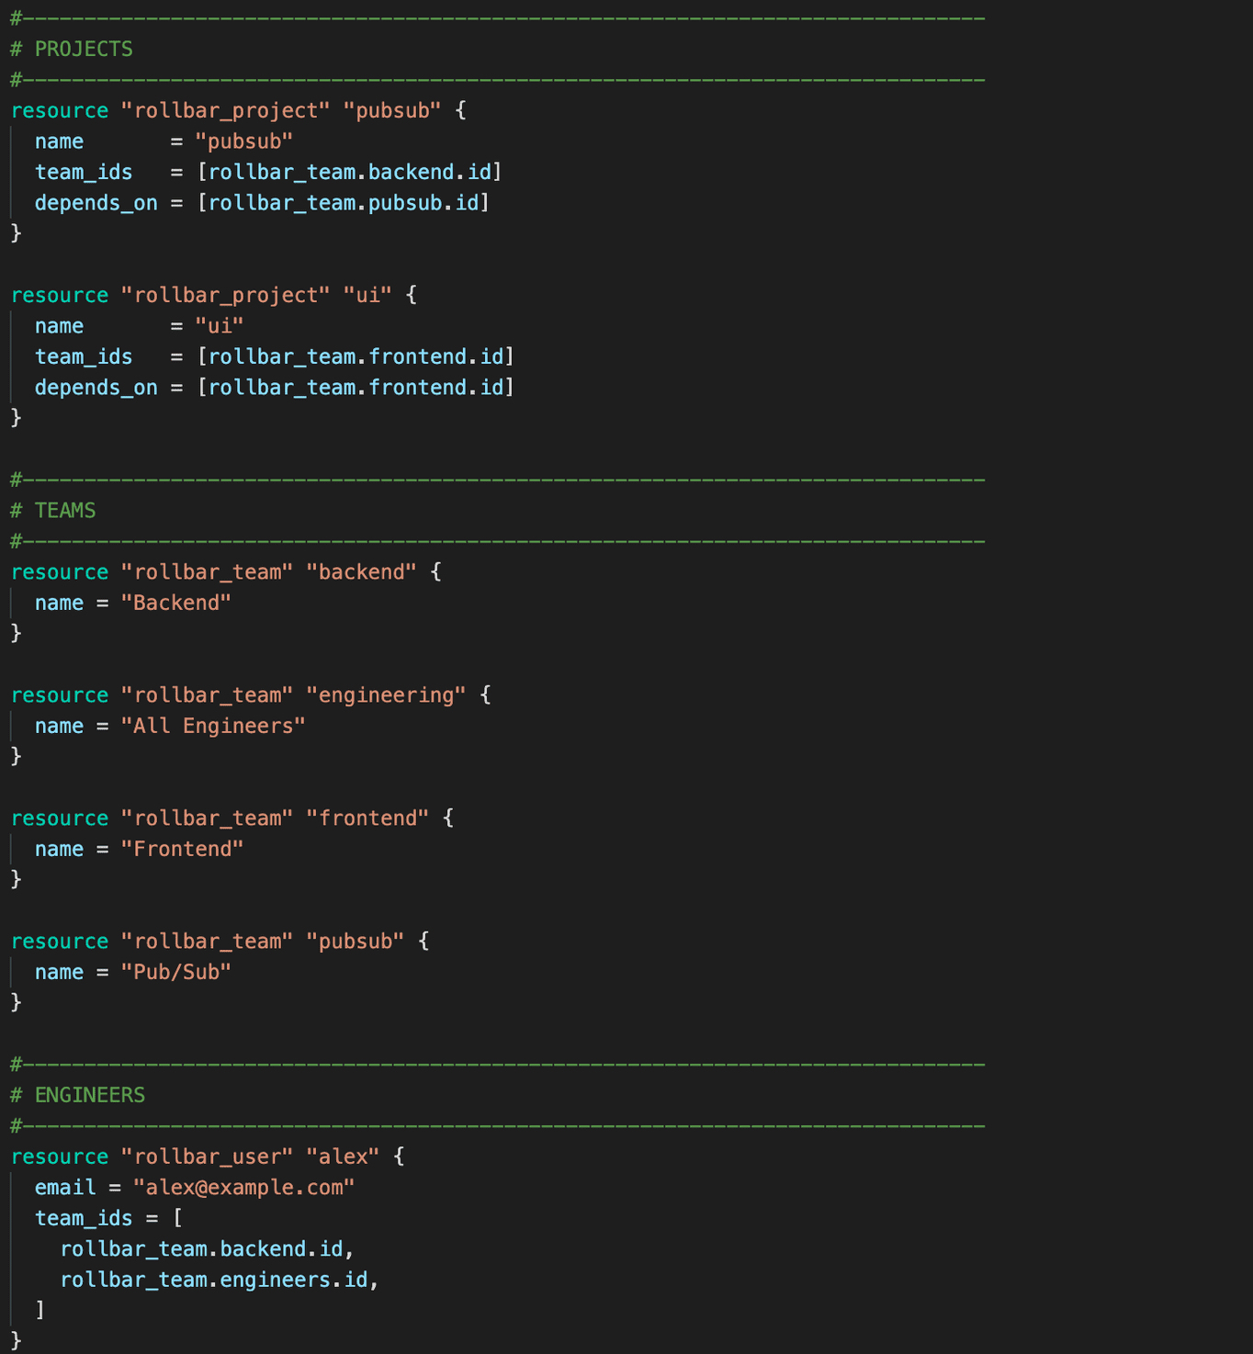Click rollbar_team.backend.id in alex's team_ids list
This screenshot has height=1354, width=1253.
click(x=204, y=1248)
